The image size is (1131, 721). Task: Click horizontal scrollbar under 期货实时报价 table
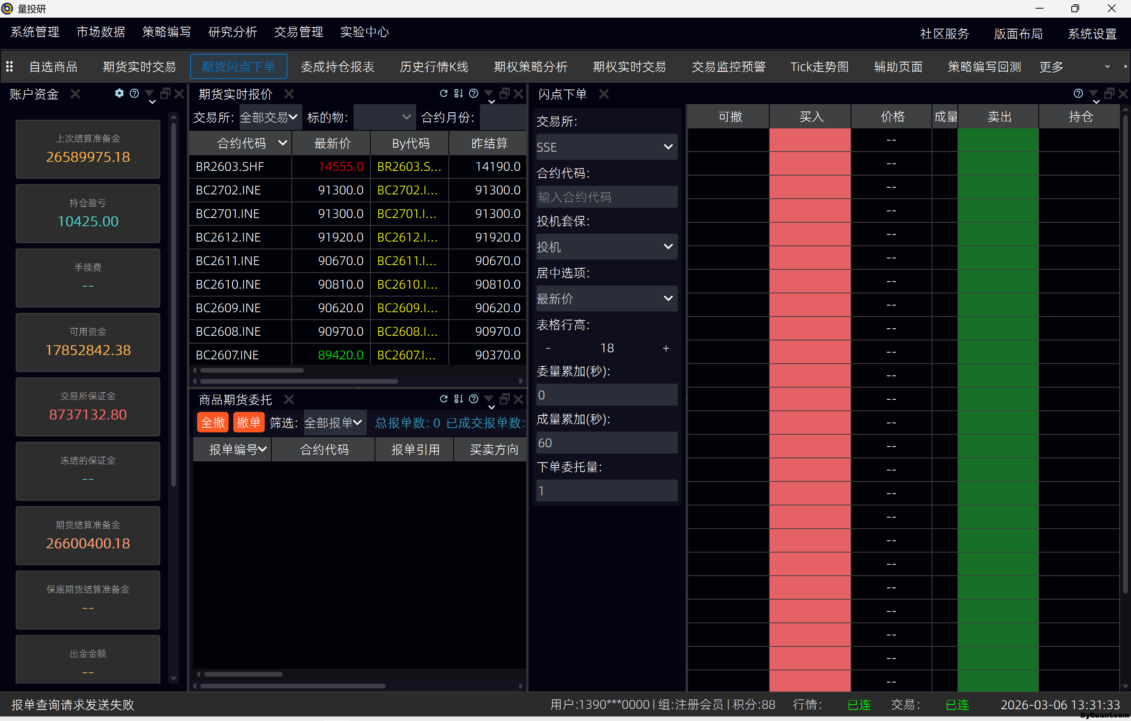click(x=252, y=370)
